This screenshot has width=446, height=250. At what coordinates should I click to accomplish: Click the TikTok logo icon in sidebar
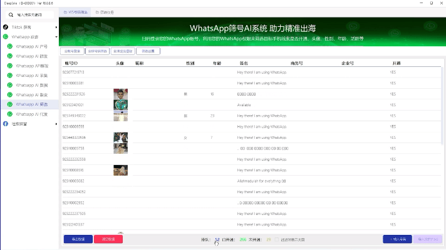pyautogui.click(x=6, y=27)
